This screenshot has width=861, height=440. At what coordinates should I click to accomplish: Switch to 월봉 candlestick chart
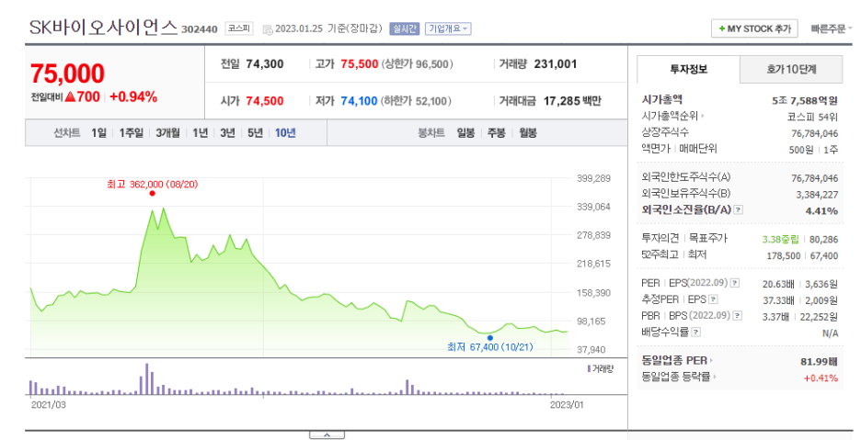tap(528, 133)
